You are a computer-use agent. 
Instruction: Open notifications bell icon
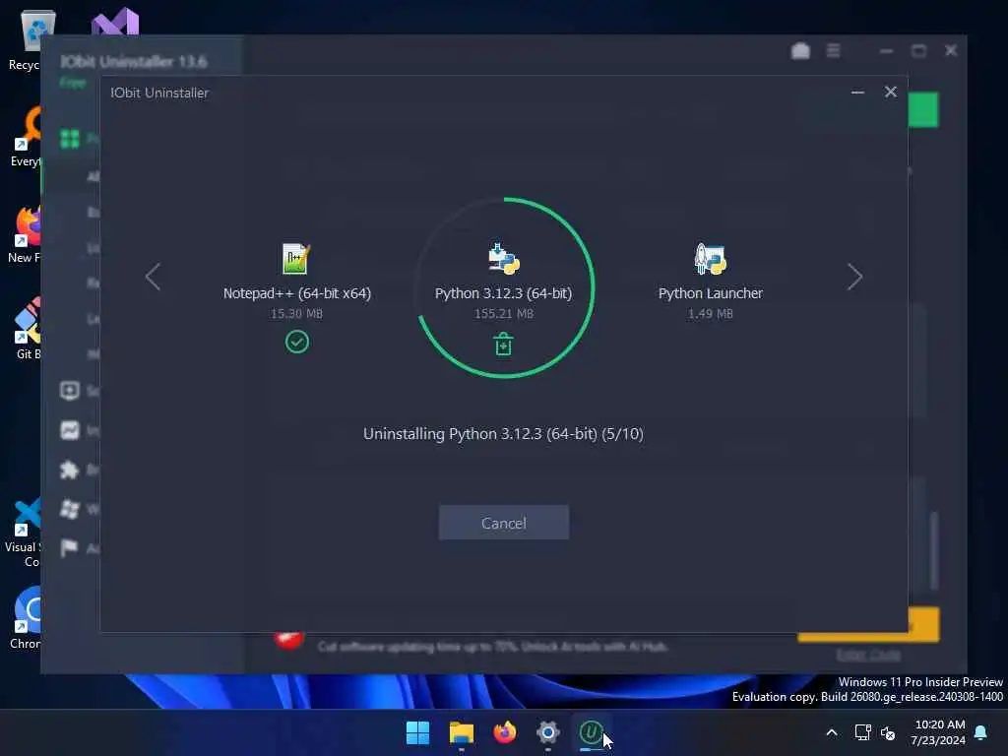tap(980, 732)
